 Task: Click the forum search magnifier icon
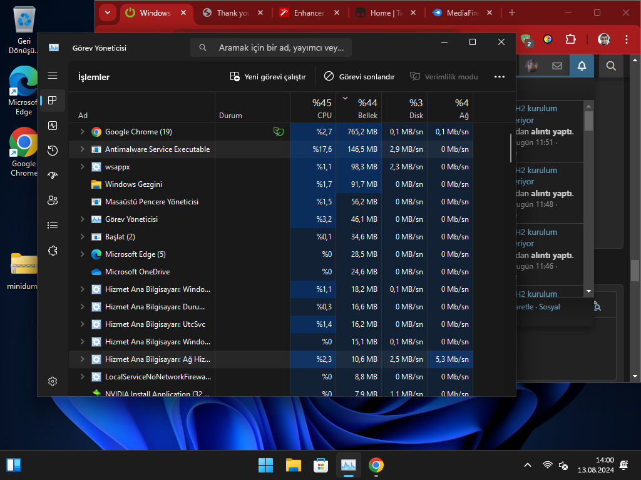pyautogui.click(x=611, y=66)
